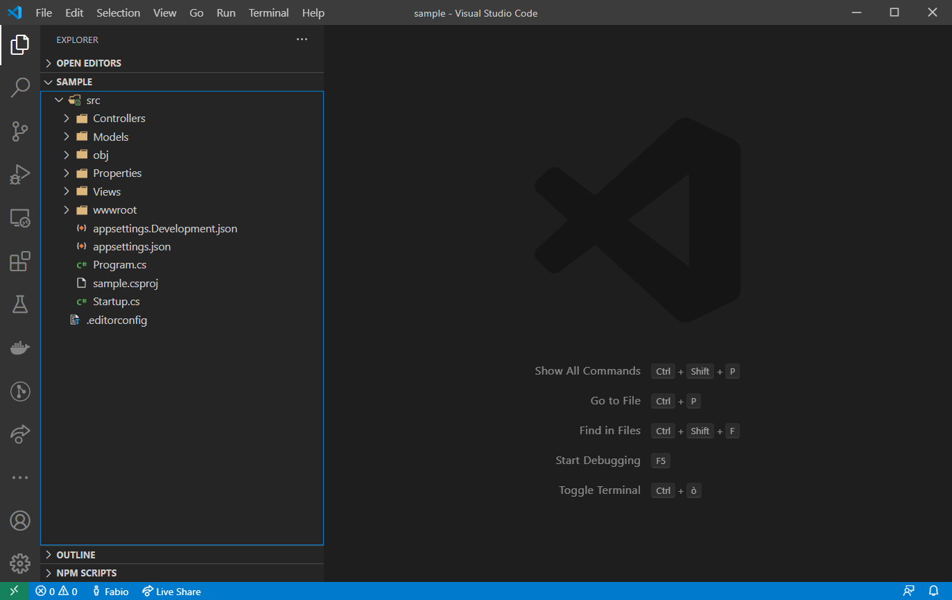
Task: Open the Accounts icon
Action: [20, 520]
